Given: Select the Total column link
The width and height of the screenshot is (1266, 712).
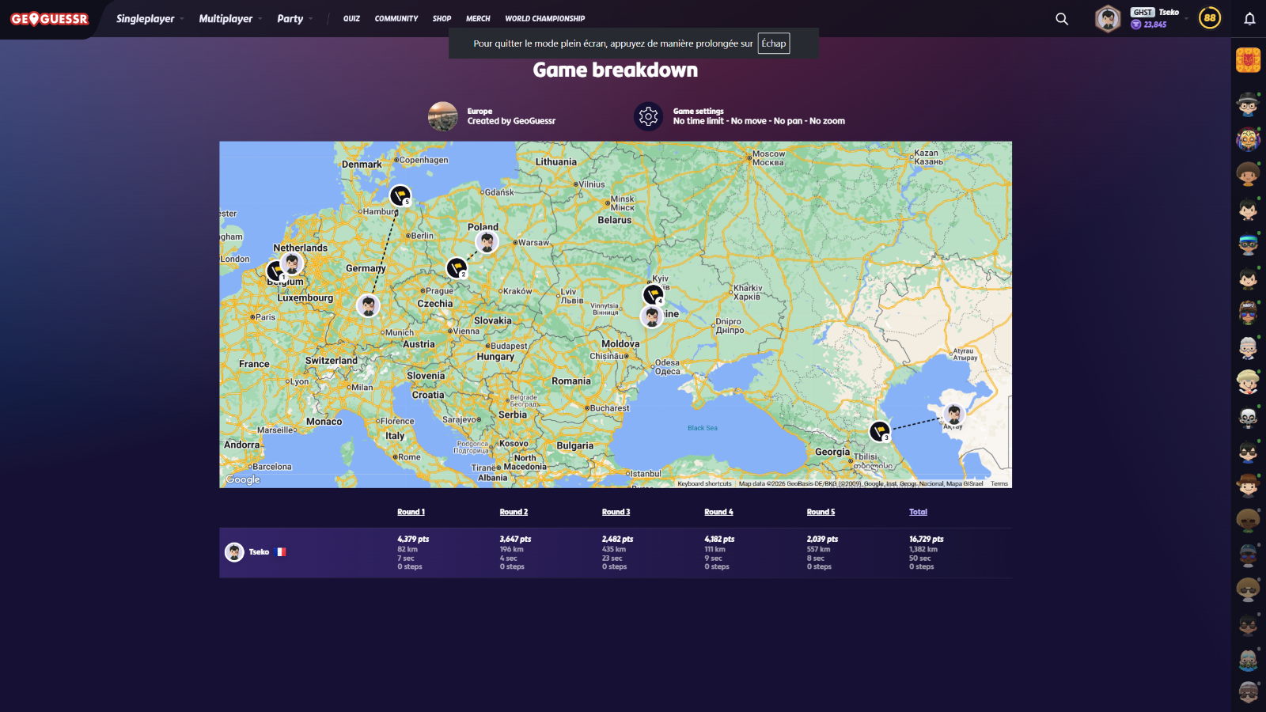Looking at the screenshot, I should pyautogui.click(x=918, y=512).
